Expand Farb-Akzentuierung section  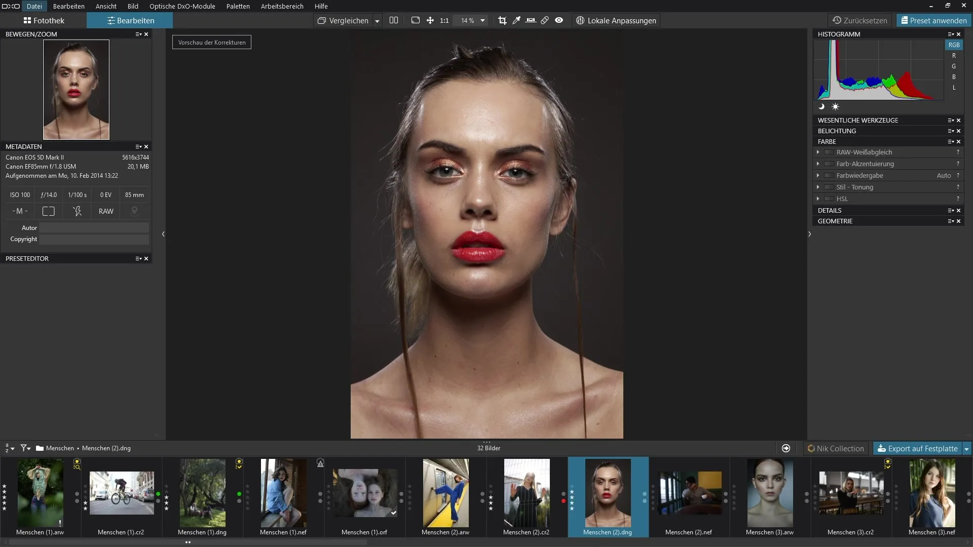(x=818, y=164)
